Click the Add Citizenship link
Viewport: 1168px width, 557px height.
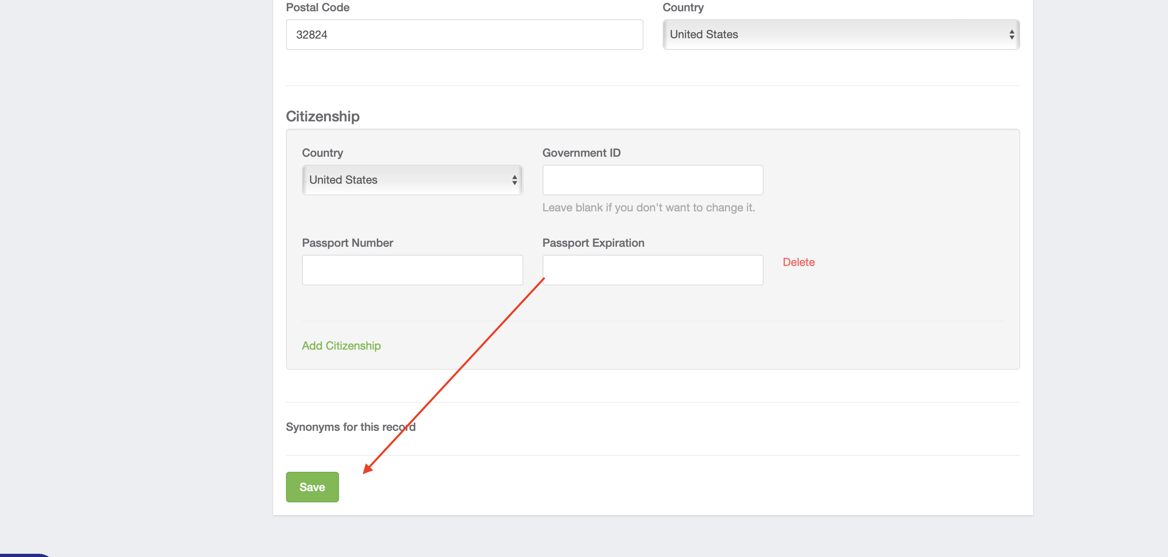click(341, 346)
